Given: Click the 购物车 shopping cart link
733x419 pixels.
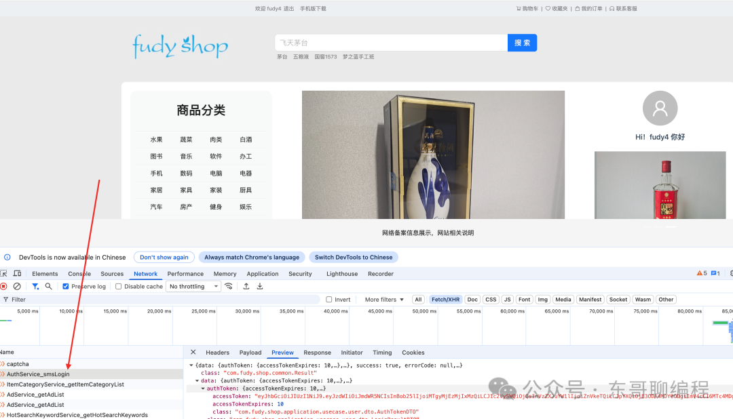Looking at the screenshot, I should [527, 8].
